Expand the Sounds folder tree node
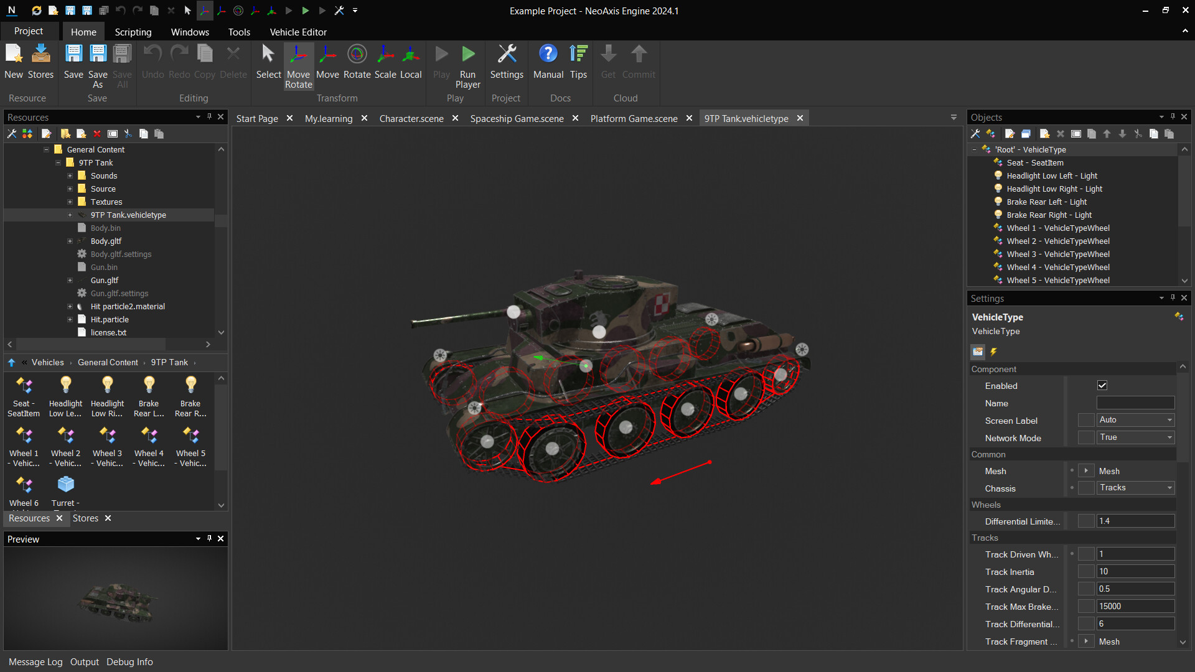The width and height of the screenshot is (1195, 672). (x=70, y=176)
